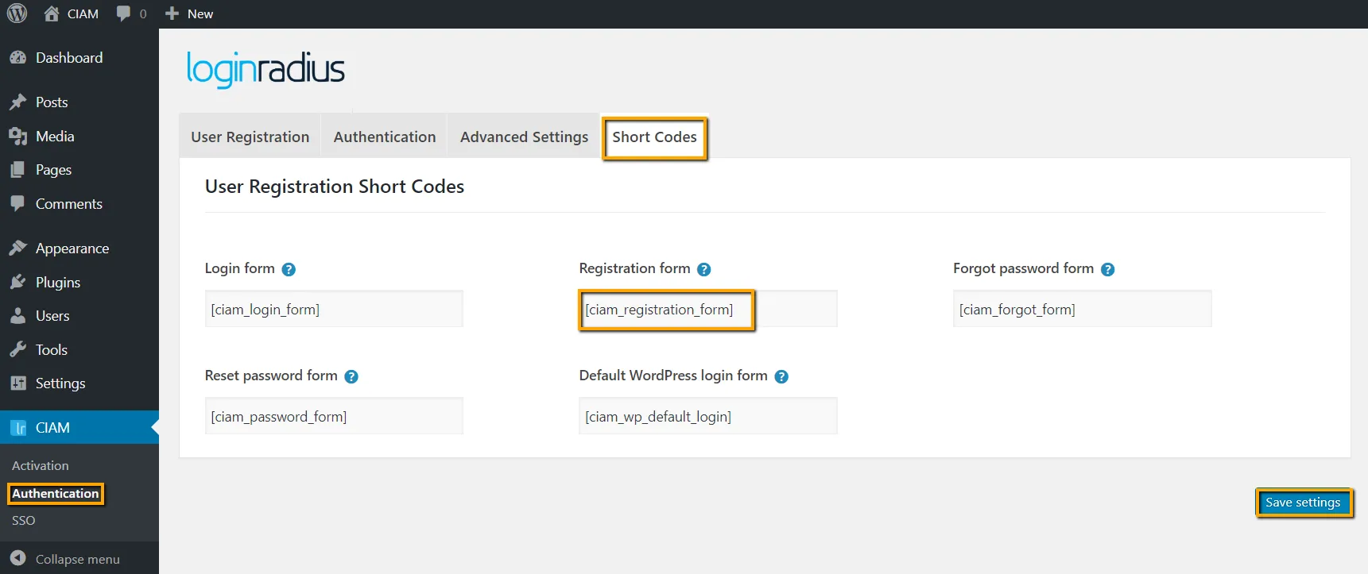Click the Media icon in the sidebar
Screen dimensions: 1368x574
click(17, 137)
